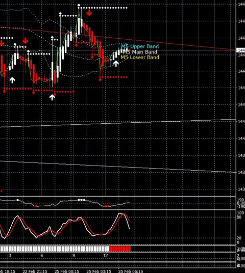
Task: Click the number 12 in the bar indicator
Action: click(105, 255)
